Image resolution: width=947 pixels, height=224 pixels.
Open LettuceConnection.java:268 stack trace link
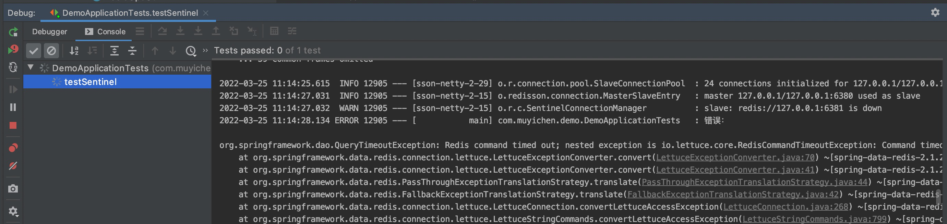pos(786,207)
